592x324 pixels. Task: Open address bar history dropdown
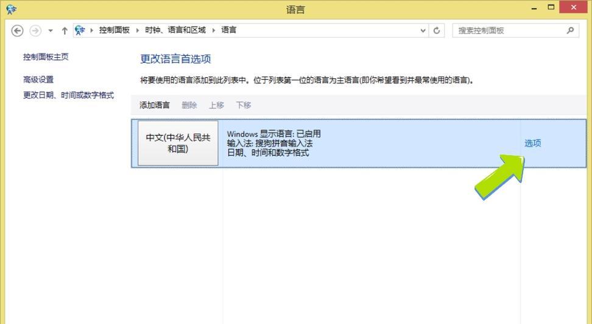(x=423, y=30)
